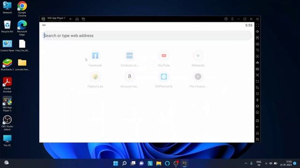Select the Microsoft Edge desktop icon
This screenshot has width=300, height=168.
(22, 28)
